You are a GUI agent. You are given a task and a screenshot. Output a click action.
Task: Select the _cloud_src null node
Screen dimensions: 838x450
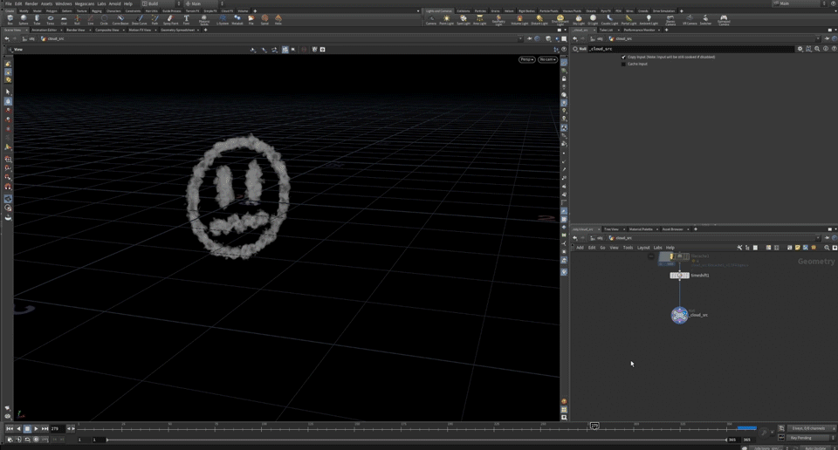679,315
